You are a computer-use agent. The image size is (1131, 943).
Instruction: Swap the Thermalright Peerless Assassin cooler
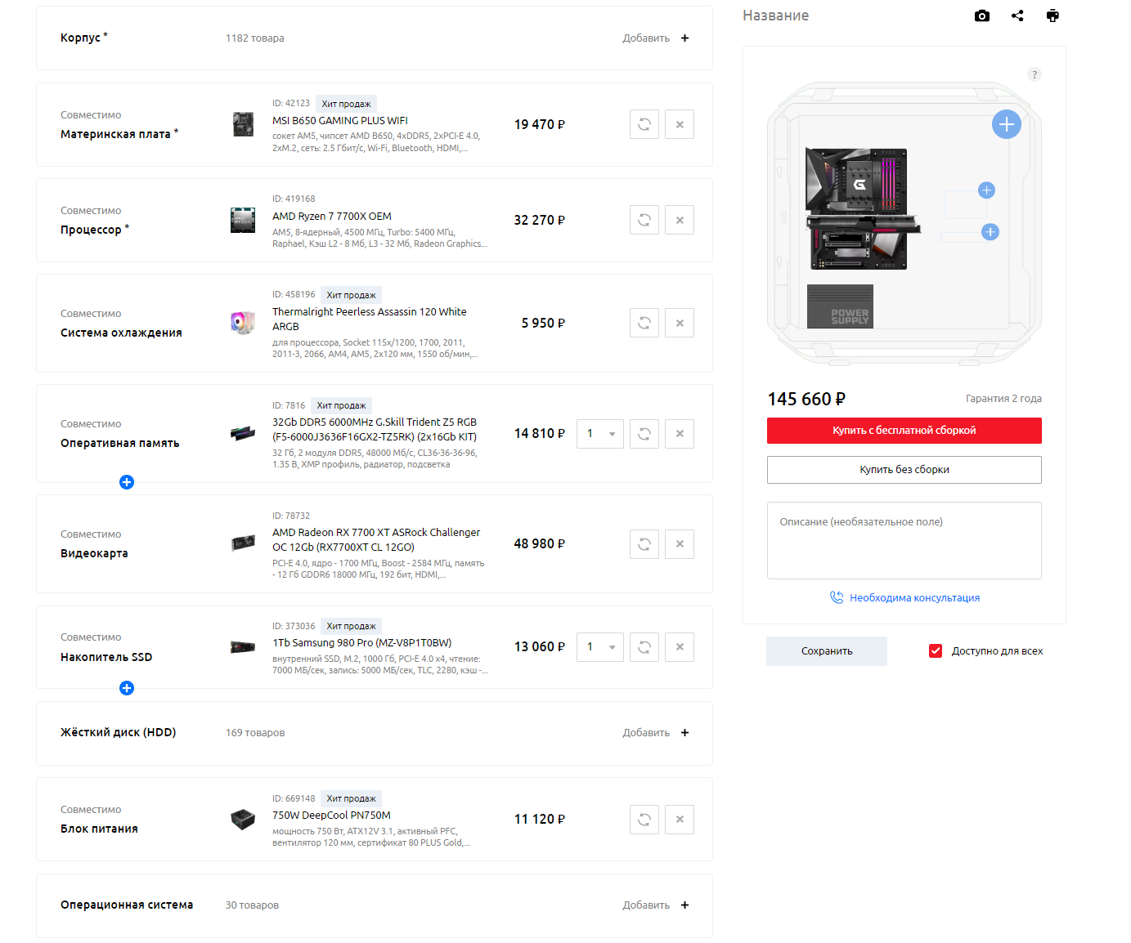pyautogui.click(x=644, y=323)
